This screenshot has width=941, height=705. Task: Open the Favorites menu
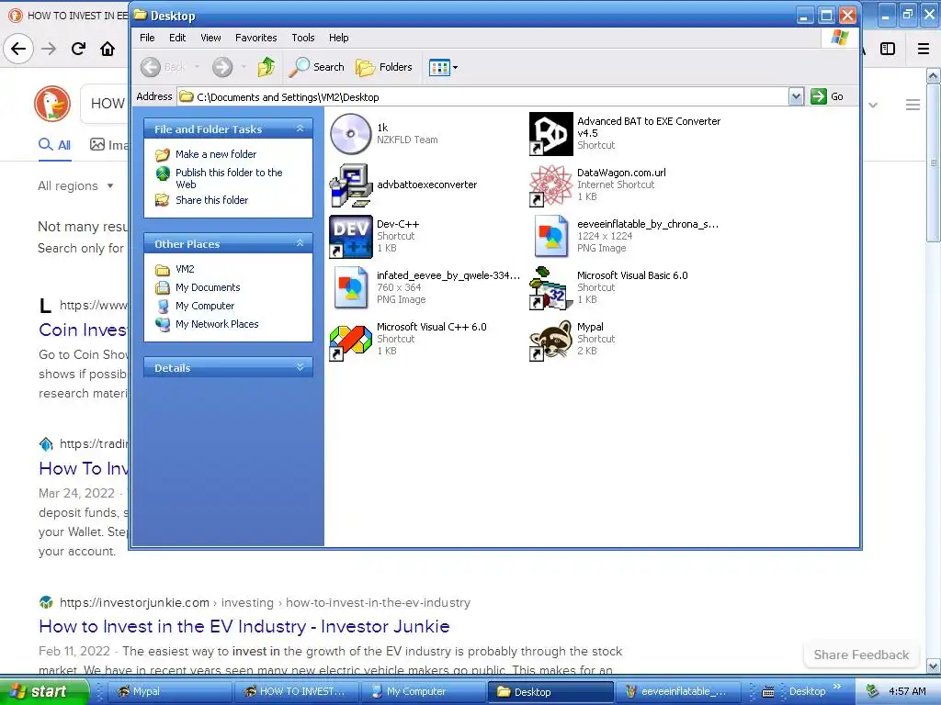[x=255, y=38]
